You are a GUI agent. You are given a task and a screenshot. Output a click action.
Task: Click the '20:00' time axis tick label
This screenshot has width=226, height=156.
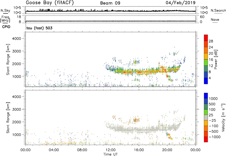(x=167, y=150)
